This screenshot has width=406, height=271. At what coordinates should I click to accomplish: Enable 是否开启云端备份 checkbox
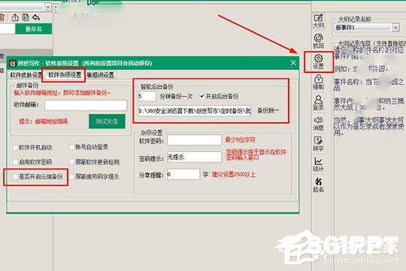pos(15,177)
